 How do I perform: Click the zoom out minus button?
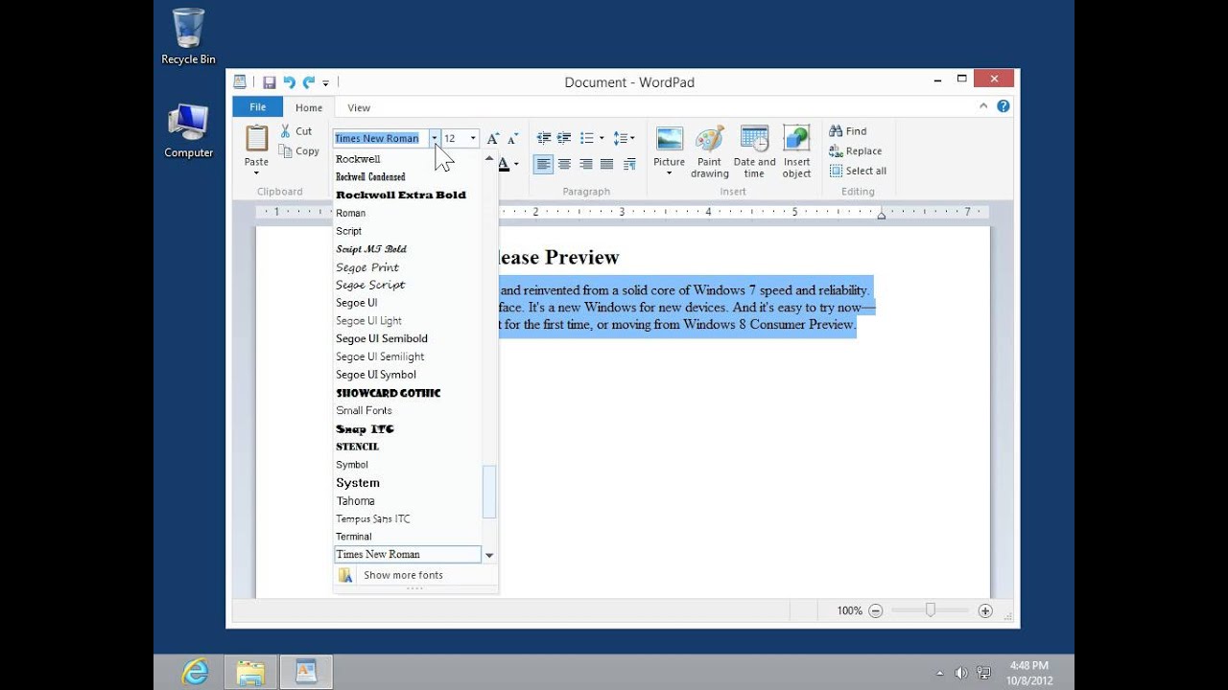coord(875,610)
